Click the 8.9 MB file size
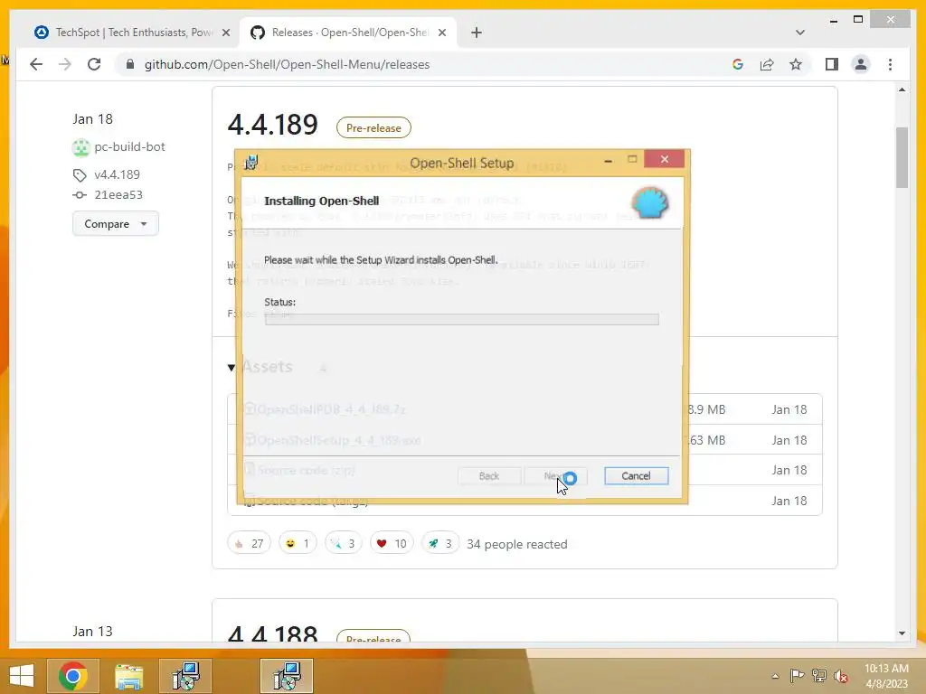 707,409
